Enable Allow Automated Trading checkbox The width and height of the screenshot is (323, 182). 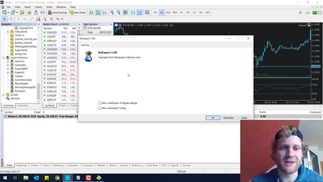coord(99,108)
